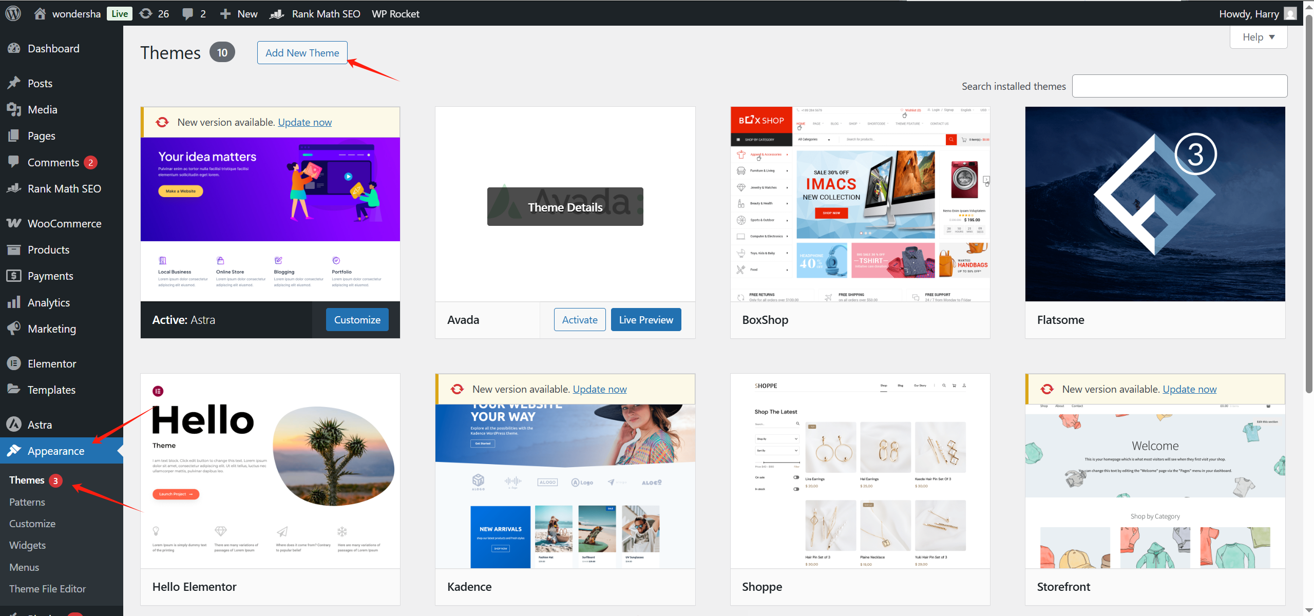The width and height of the screenshot is (1314, 616).
Task: Click Harry's user avatar
Action: [1289, 13]
